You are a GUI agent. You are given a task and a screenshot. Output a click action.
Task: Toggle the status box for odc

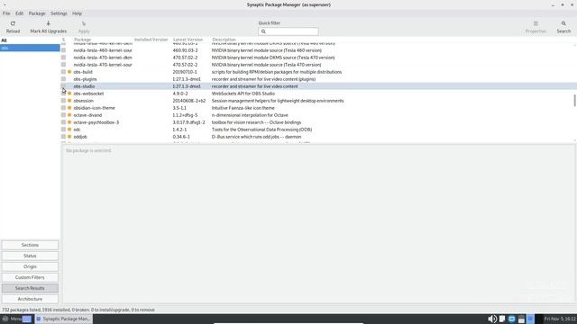pos(63,130)
